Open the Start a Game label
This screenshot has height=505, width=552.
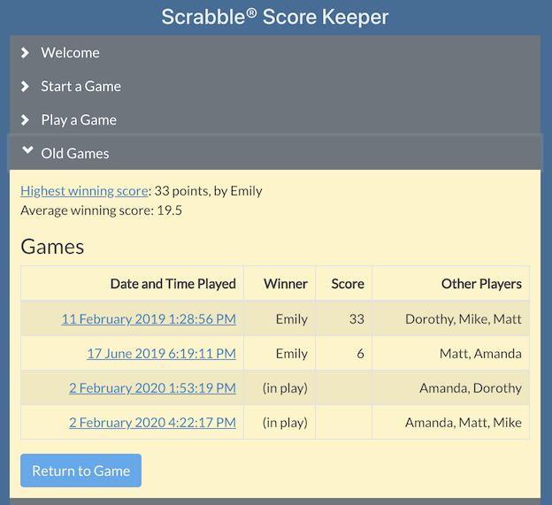click(80, 86)
